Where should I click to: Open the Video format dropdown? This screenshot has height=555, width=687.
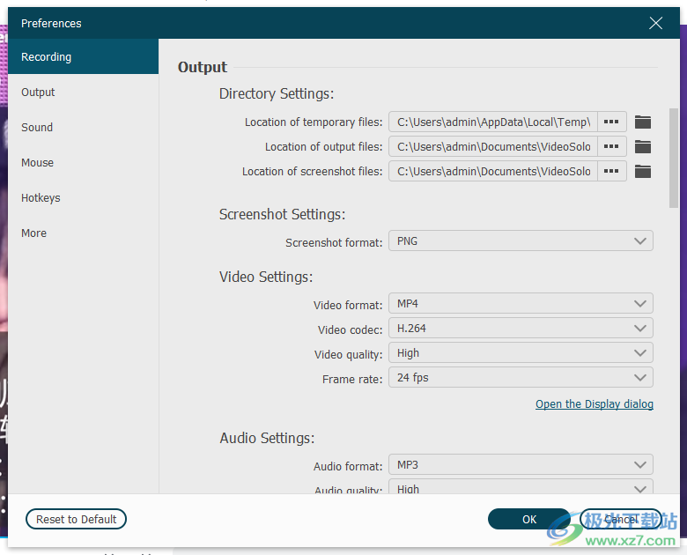click(521, 303)
